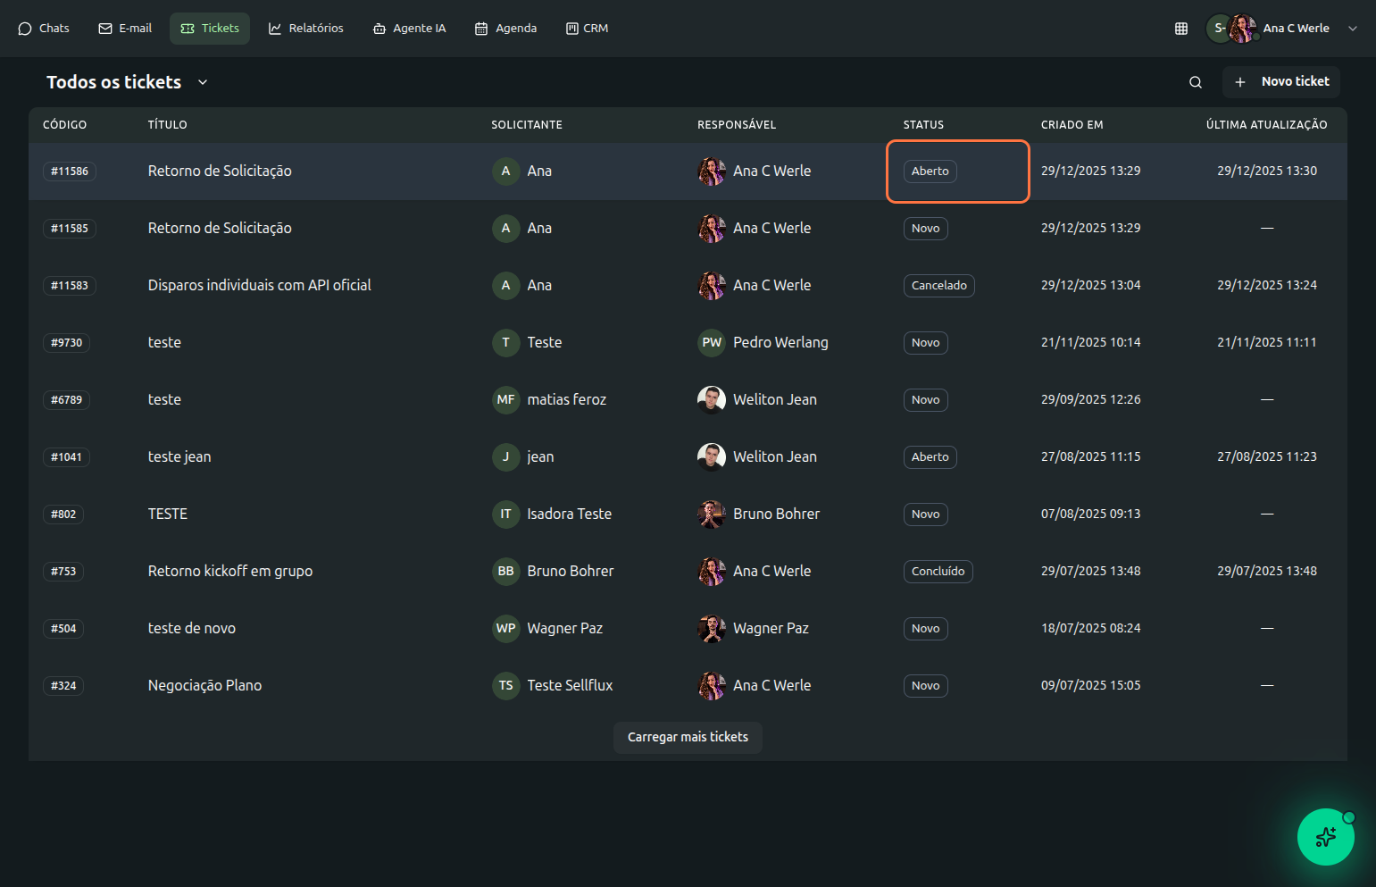1376x887 pixels.
Task: Create a ticket with Novo ticket button
Action: (x=1281, y=82)
